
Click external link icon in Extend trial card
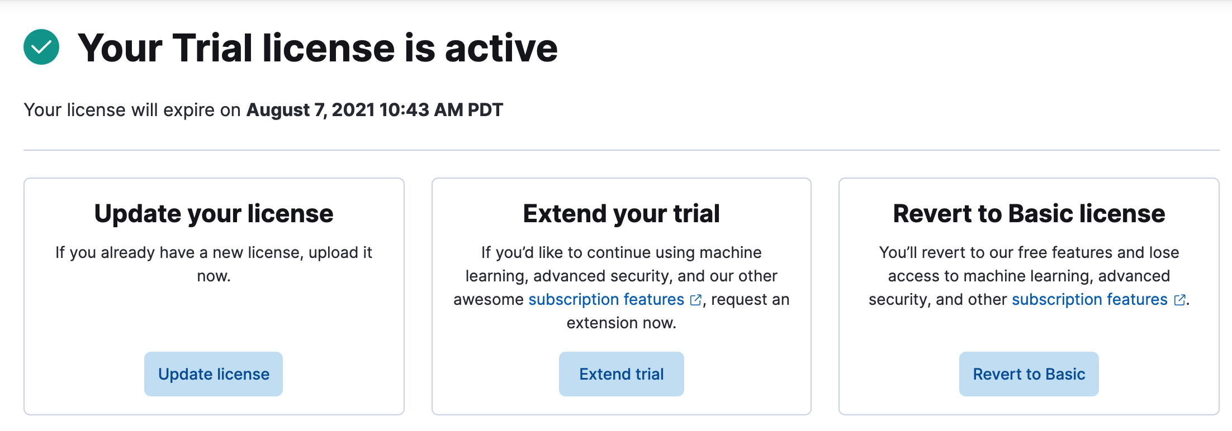(695, 300)
